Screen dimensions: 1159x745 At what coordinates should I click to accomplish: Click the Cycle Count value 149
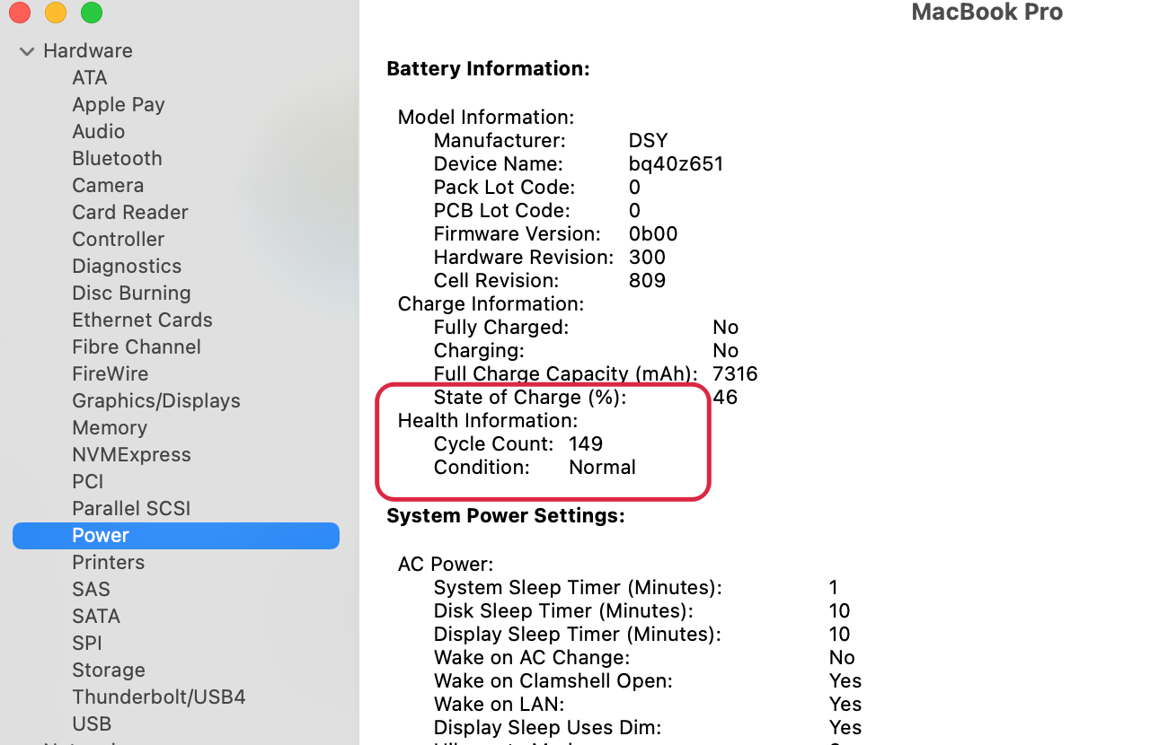[586, 443]
